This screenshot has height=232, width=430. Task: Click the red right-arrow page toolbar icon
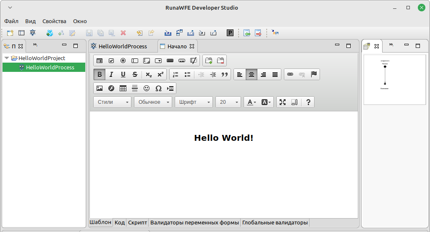tap(258, 33)
